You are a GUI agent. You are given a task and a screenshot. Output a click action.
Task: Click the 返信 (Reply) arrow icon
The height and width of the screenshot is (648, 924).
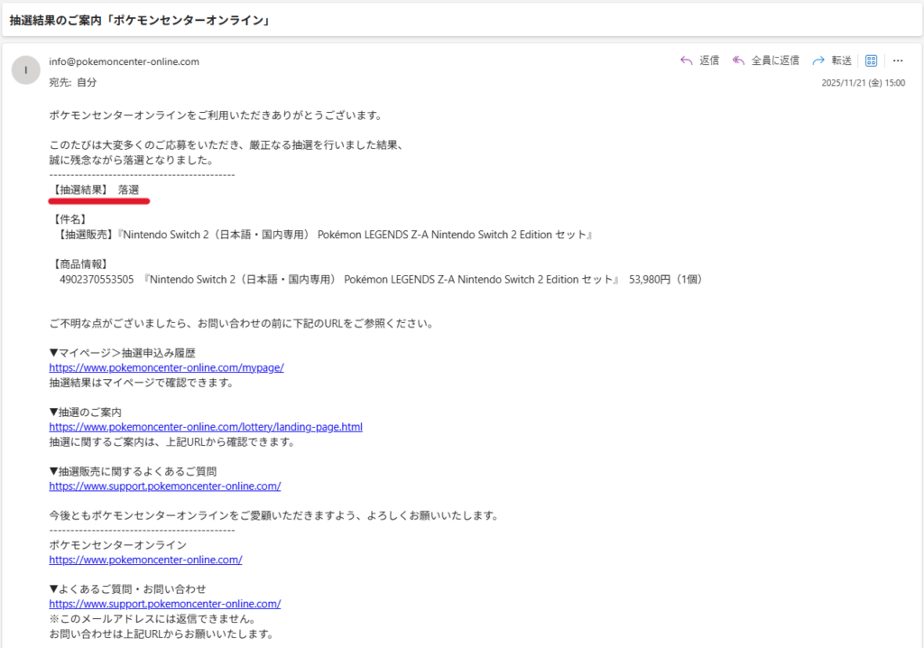[686, 60]
